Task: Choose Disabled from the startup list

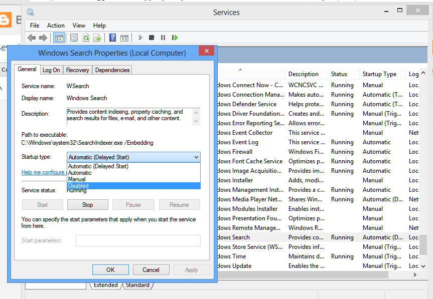Action: pyautogui.click(x=133, y=186)
